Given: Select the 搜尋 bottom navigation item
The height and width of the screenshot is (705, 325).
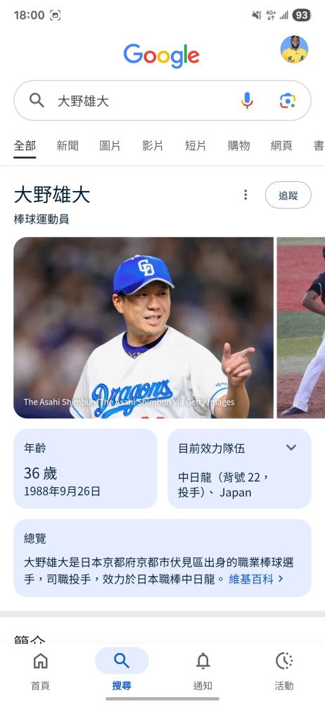Looking at the screenshot, I should [x=122, y=671].
